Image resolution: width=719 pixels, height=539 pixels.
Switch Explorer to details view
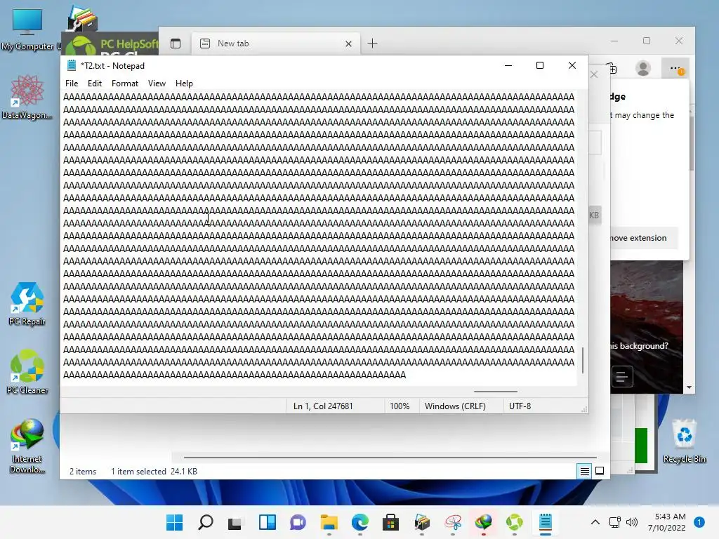tap(585, 471)
